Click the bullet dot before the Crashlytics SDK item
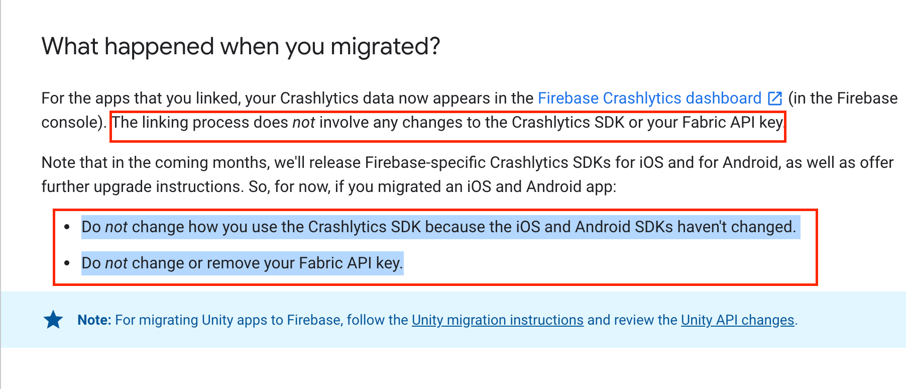906x389 pixels. pos(67,227)
